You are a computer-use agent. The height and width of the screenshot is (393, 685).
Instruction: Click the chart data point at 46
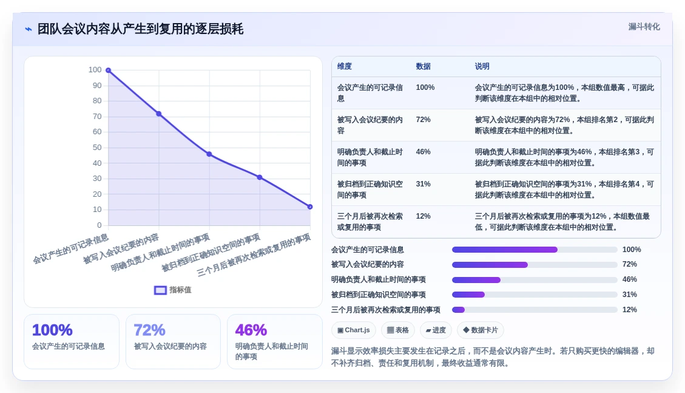click(x=209, y=154)
